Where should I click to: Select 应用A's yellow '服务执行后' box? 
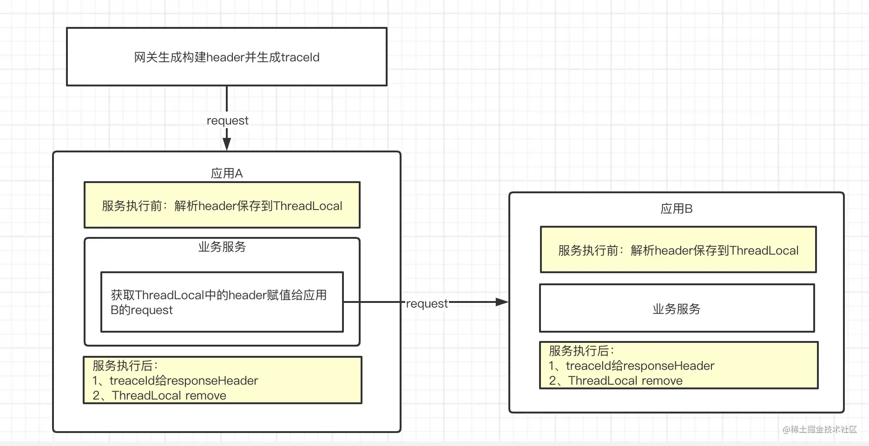(x=223, y=380)
